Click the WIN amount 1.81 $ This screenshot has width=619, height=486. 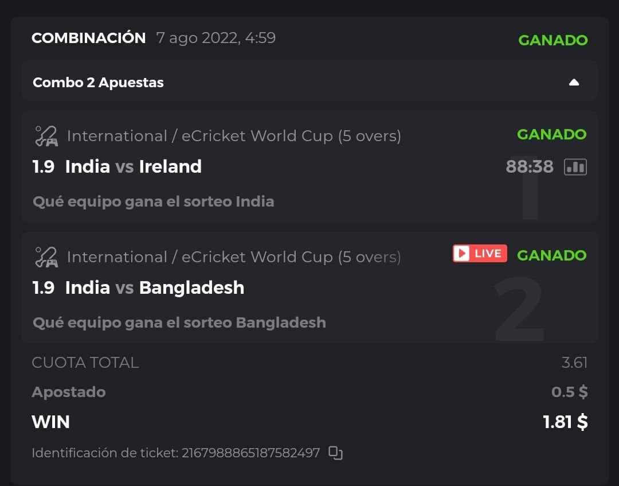tap(565, 422)
